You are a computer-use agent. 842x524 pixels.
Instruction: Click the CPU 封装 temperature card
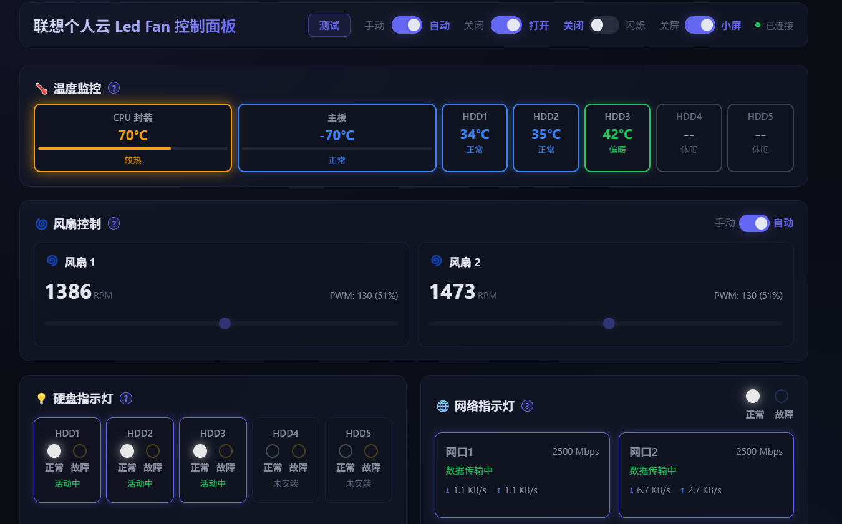pos(133,138)
